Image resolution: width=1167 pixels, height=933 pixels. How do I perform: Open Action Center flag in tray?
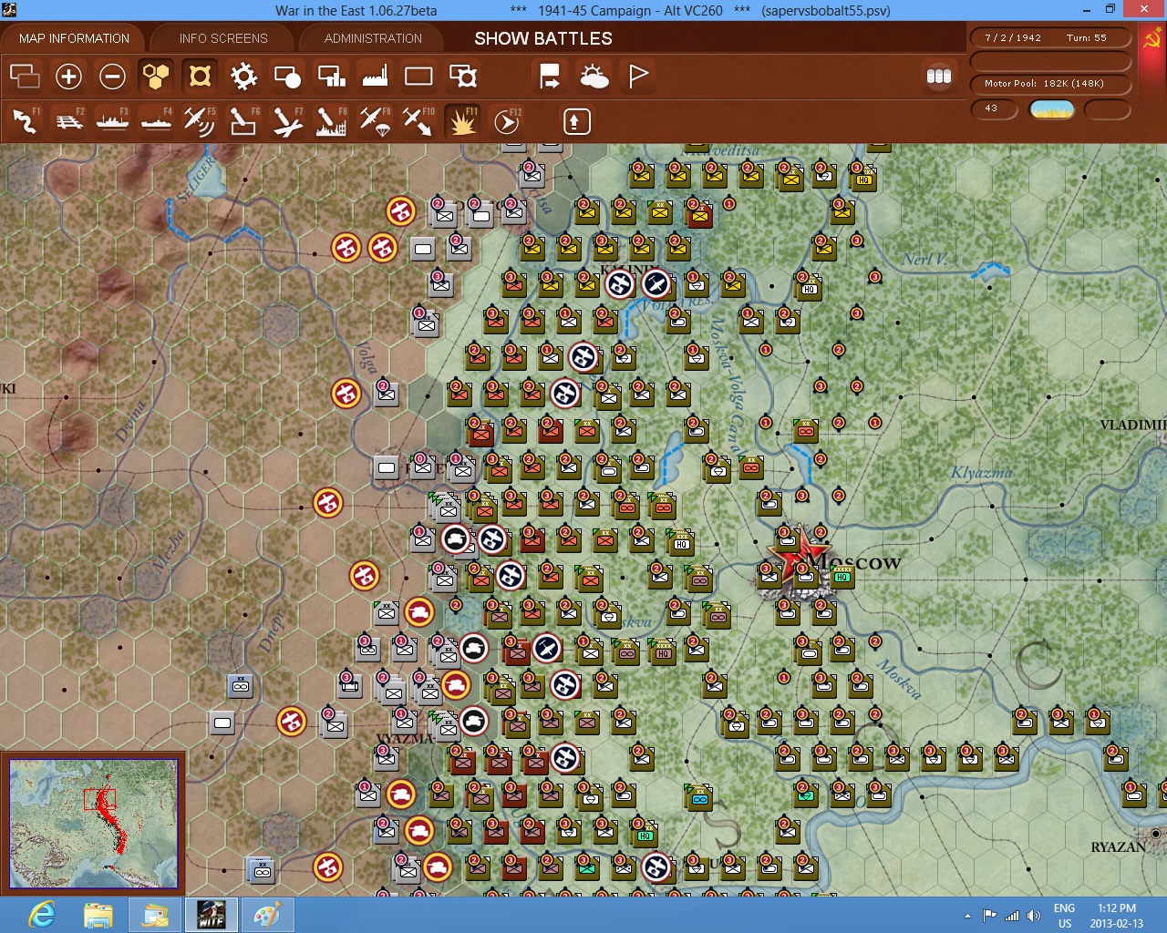coord(989,916)
